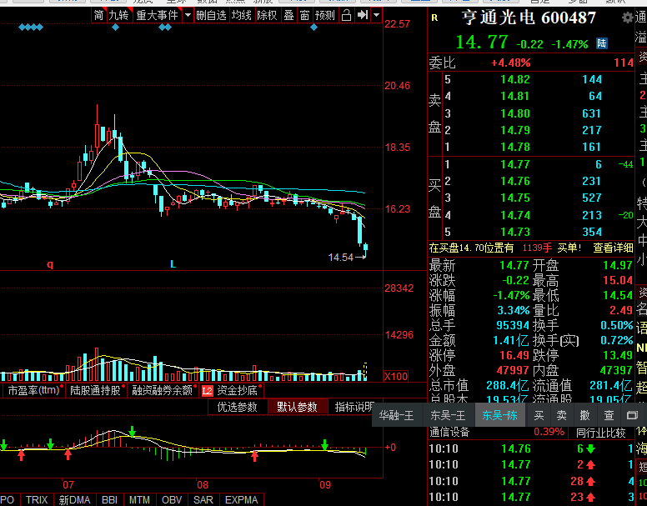
Task: Switch to 融资融券余额 indicator tab
Action: pyautogui.click(x=162, y=390)
